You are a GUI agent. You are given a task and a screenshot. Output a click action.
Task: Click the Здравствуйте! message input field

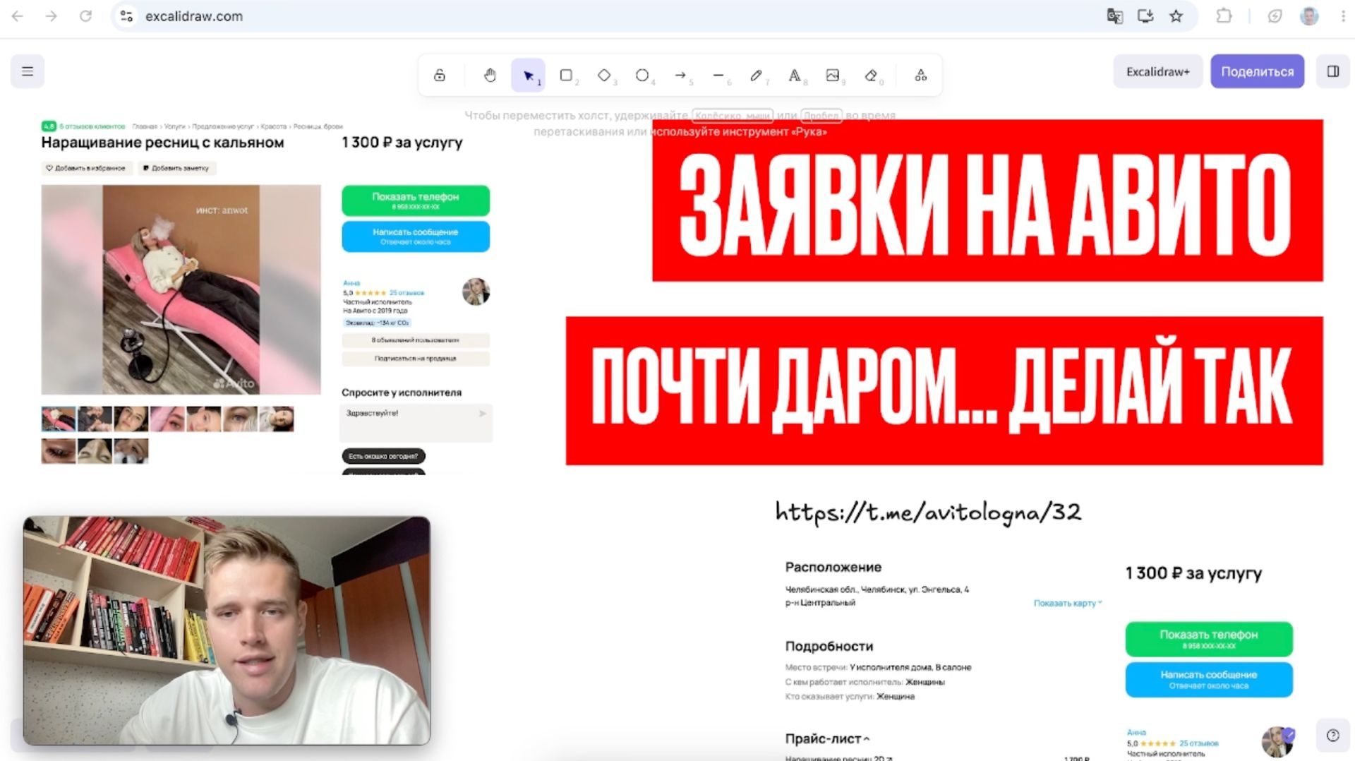pos(416,422)
